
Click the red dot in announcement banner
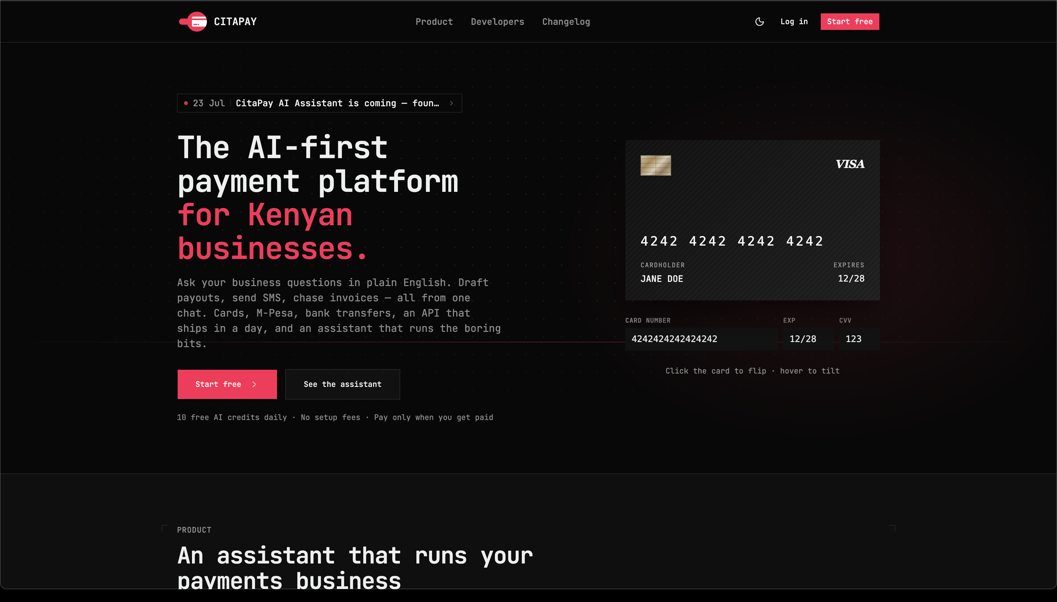pyautogui.click(x=186, y=103)
